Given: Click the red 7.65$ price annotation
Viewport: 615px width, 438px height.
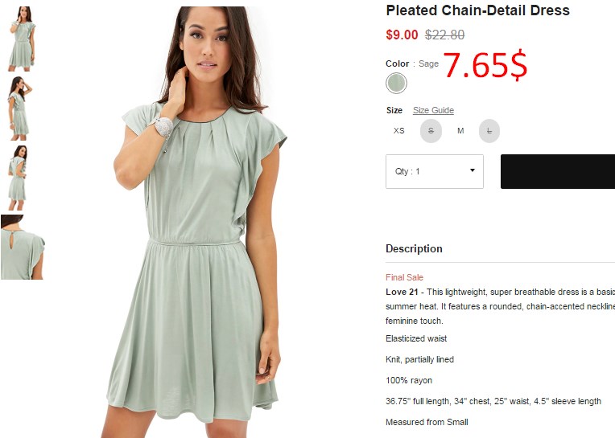Looking at the screenshot, I should pos(485,64).
